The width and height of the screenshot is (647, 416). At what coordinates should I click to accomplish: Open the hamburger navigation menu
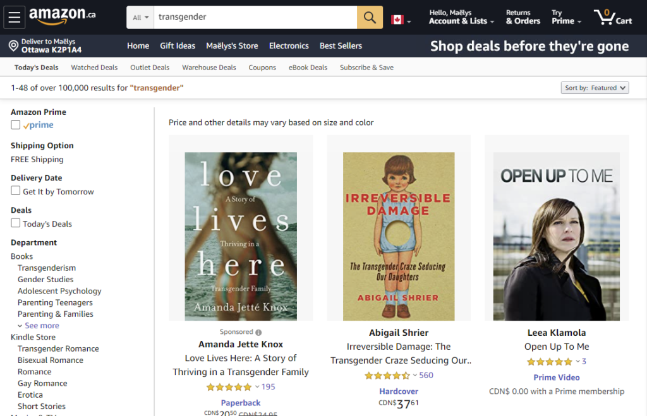coord(15,17)
